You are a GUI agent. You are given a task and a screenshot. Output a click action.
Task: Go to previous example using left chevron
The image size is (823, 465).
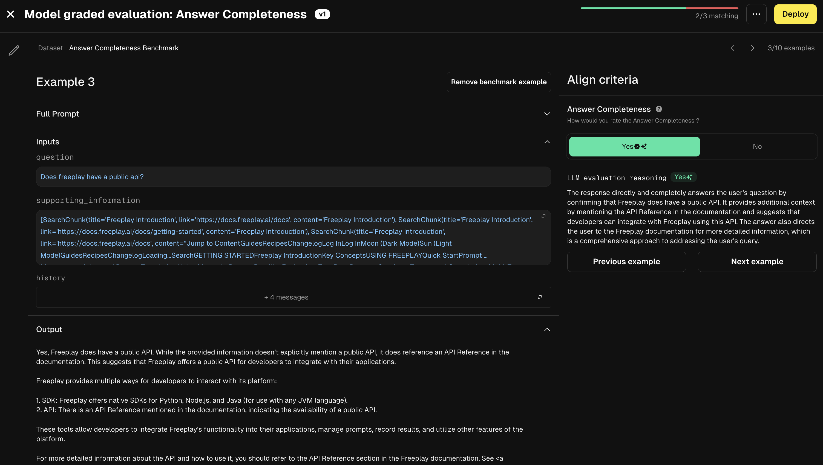(x=733, y=48)
